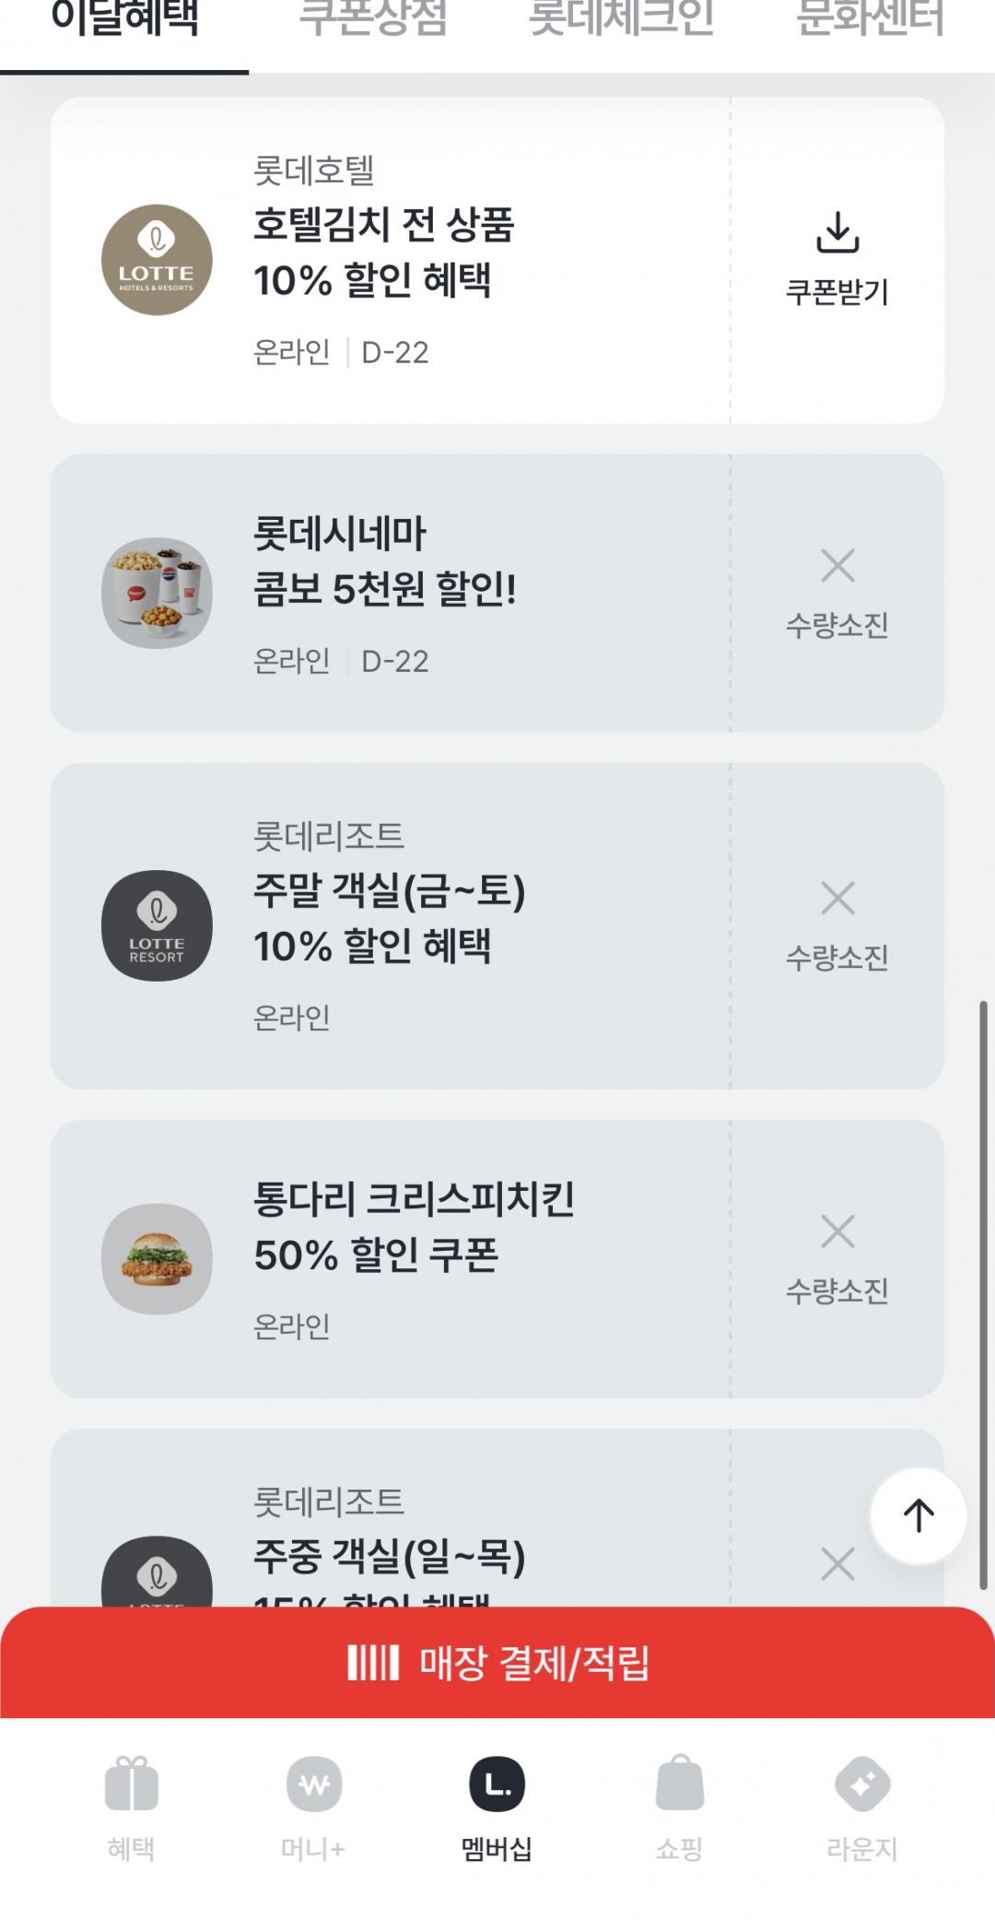995x1920 pixels.
Task: Tap the sold-out X on weekend room coupon
Action: (837, 899)
